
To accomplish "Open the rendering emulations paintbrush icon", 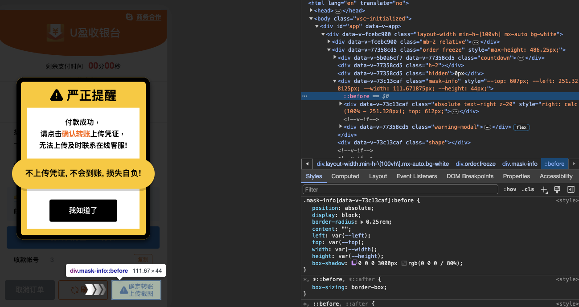I will (x=557, y=189).
